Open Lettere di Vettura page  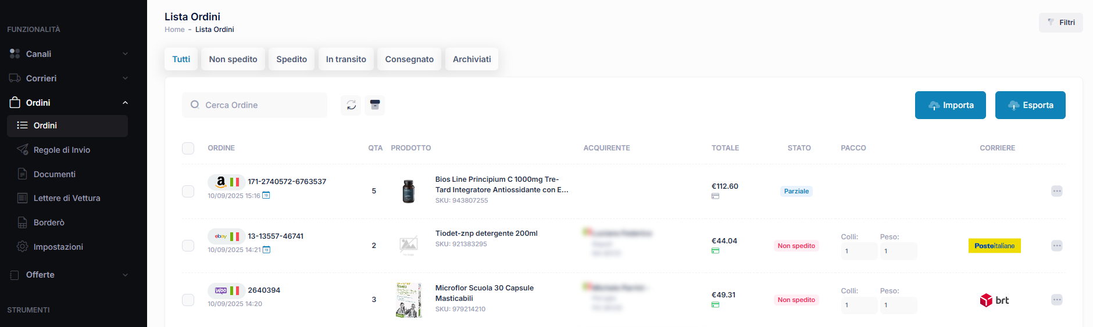(x=67, y=198)
